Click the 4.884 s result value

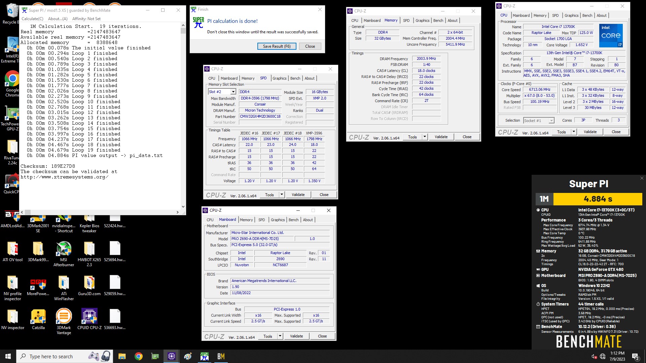coord(598,199)
